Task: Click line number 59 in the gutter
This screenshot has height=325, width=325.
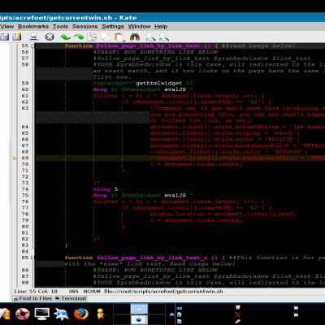Action: click(x=25, y=83)
